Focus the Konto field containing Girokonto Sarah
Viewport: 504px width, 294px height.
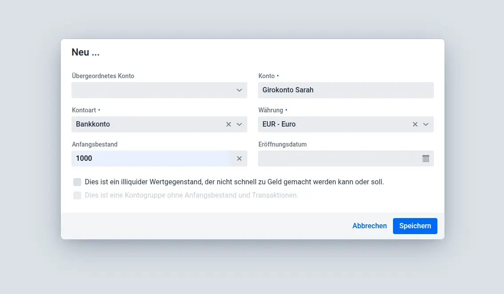345,90
